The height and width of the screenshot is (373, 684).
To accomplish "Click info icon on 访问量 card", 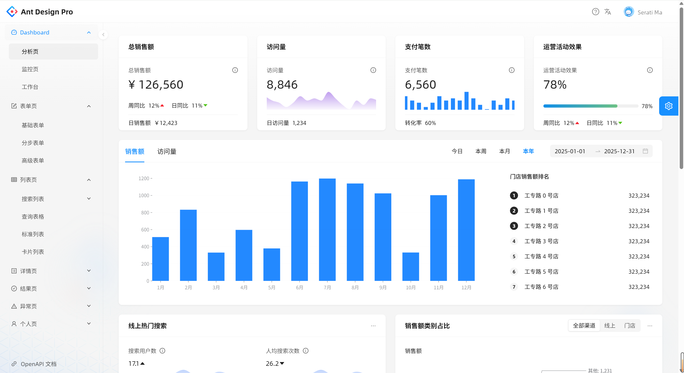I will [373, 70].
